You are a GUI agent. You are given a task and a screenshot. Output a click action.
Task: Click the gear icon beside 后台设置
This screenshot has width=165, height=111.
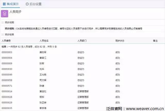pos(27,4)
